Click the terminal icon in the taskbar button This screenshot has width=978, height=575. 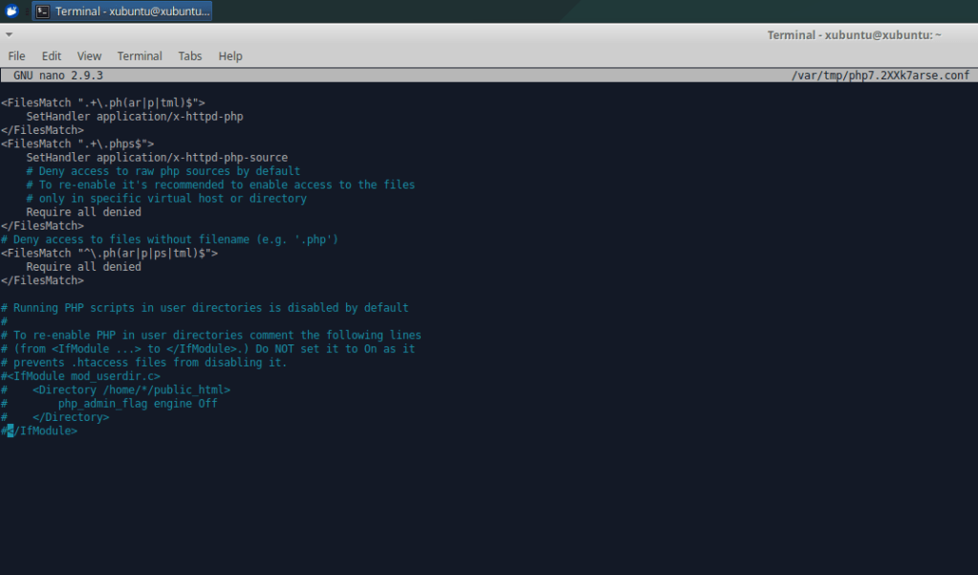(44, 11)
